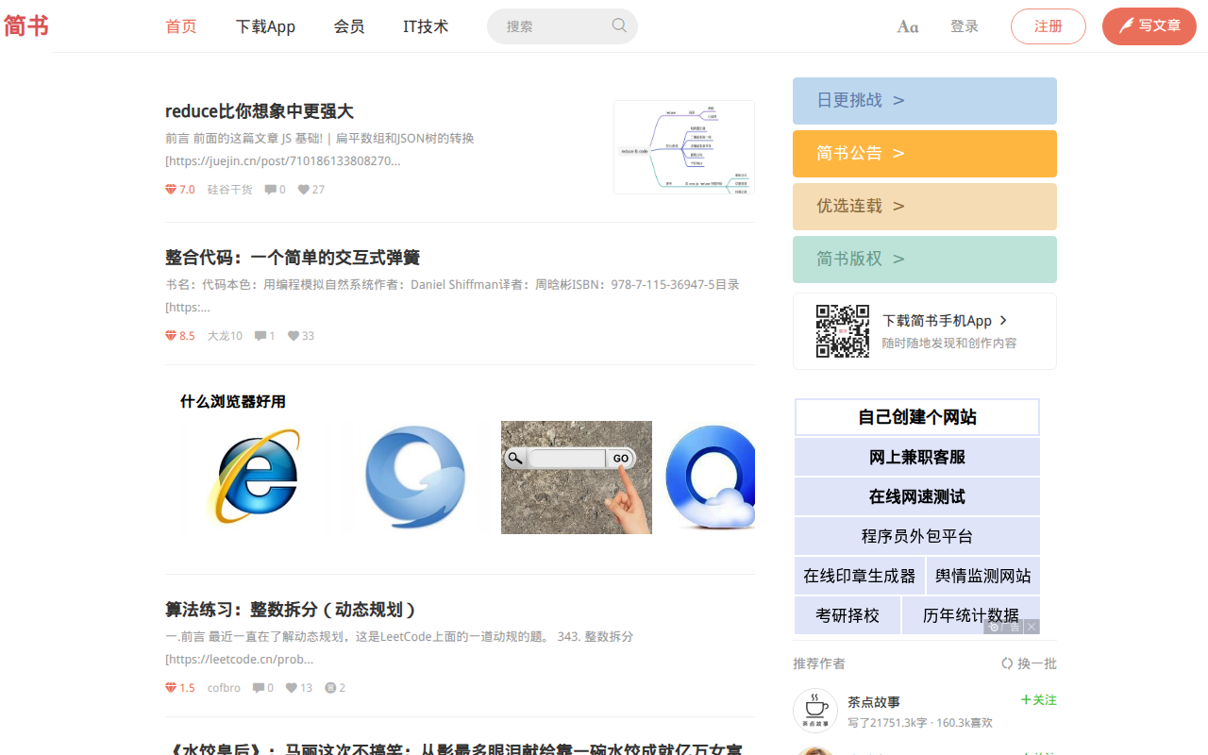Click the heart icon showing 27 likes
Image resolution: width=1208 pixels, height=755 pixels.
click(x=304, y=190)
